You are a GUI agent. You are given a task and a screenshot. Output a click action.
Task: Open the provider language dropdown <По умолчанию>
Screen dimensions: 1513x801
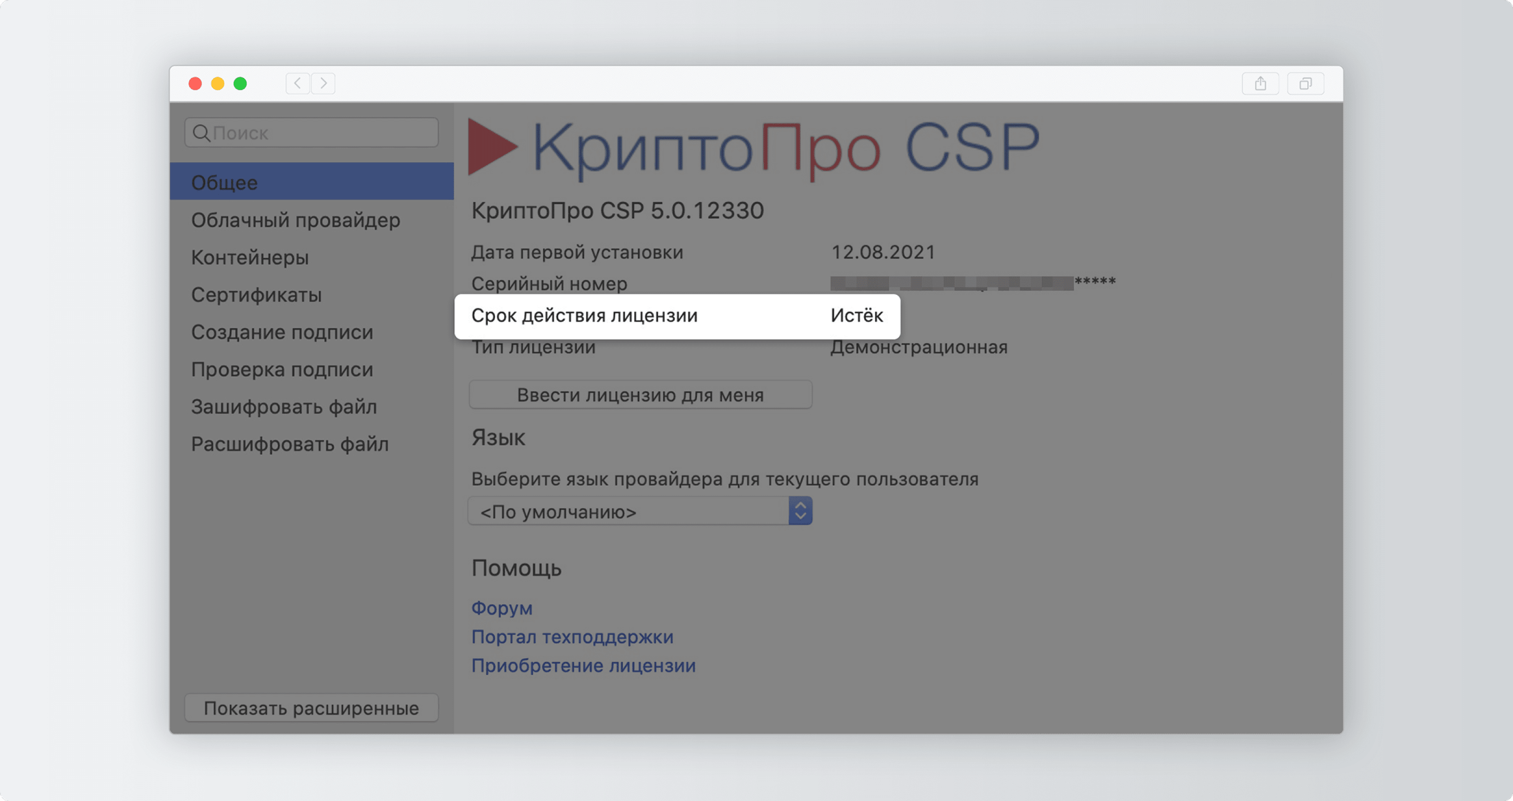pos(640,512)
